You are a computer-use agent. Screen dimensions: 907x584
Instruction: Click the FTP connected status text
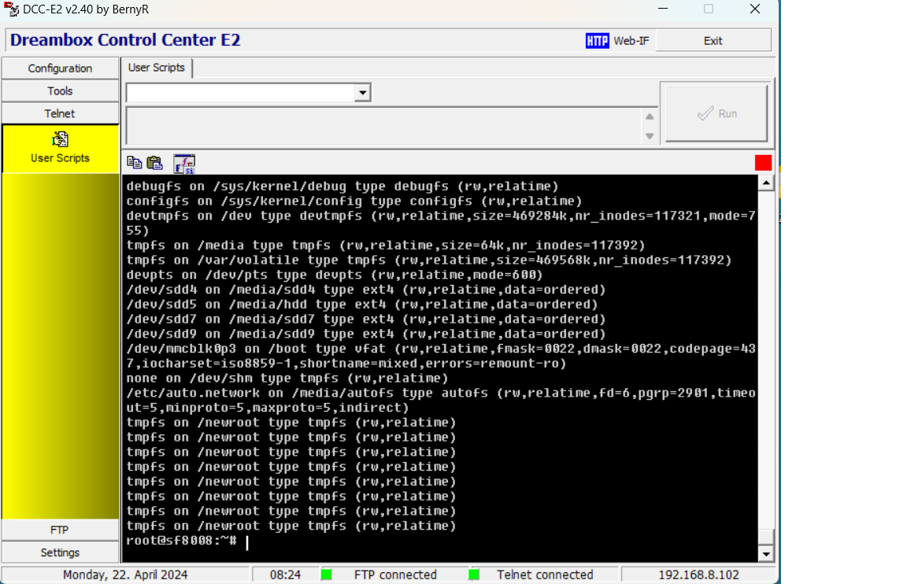396,575
